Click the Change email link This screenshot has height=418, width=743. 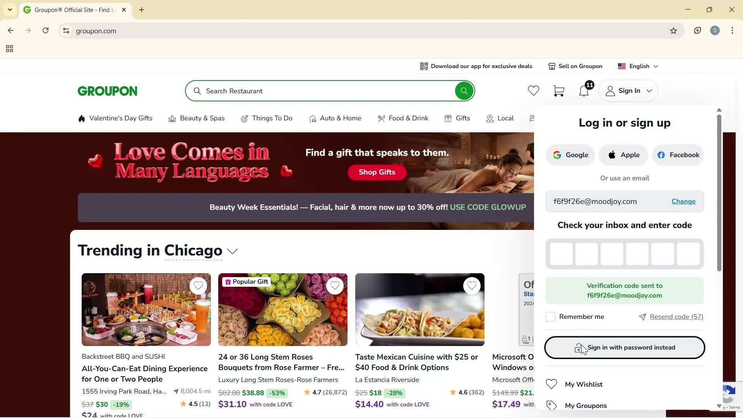pyautogui.click(x=683, y=202)
